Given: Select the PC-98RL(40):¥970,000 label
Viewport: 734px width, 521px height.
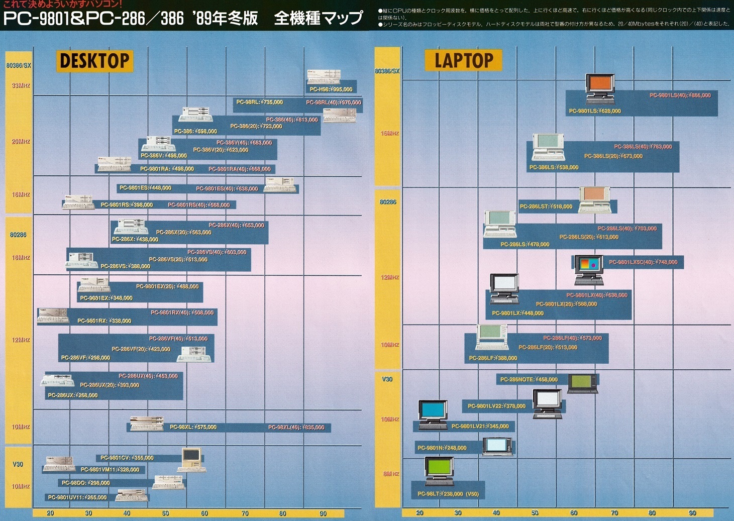Looking at the screenshot, I should coord(334,102).
